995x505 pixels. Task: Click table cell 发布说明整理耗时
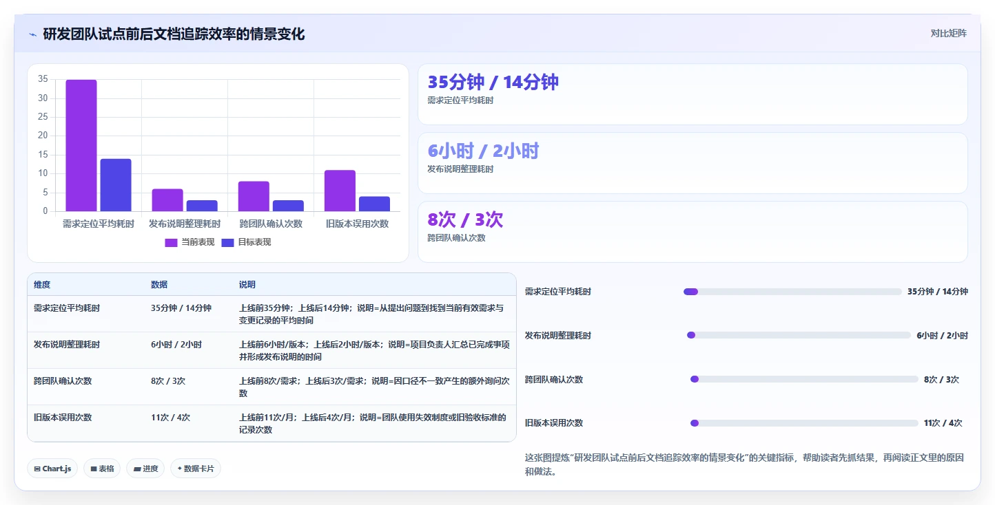(67, 344)
